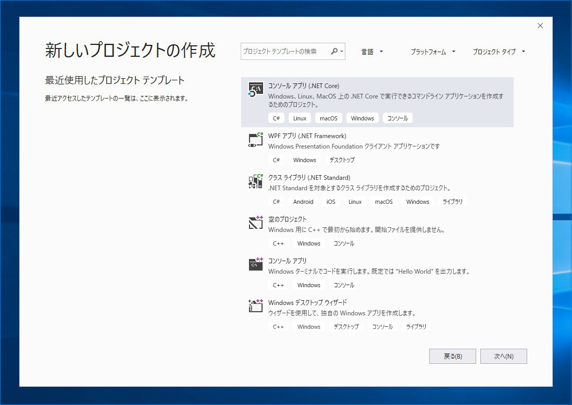Click the .NET Standard class library description

pos(359,188)
